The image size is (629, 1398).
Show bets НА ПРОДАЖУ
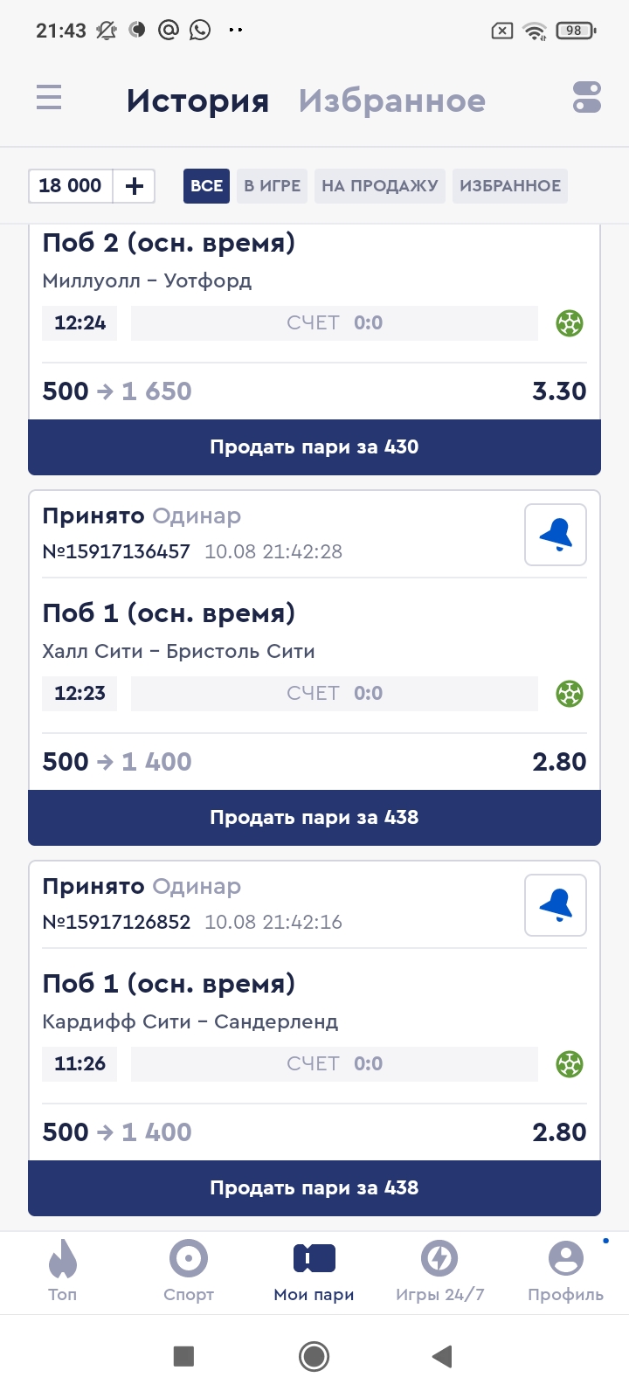tap(380, 186)
